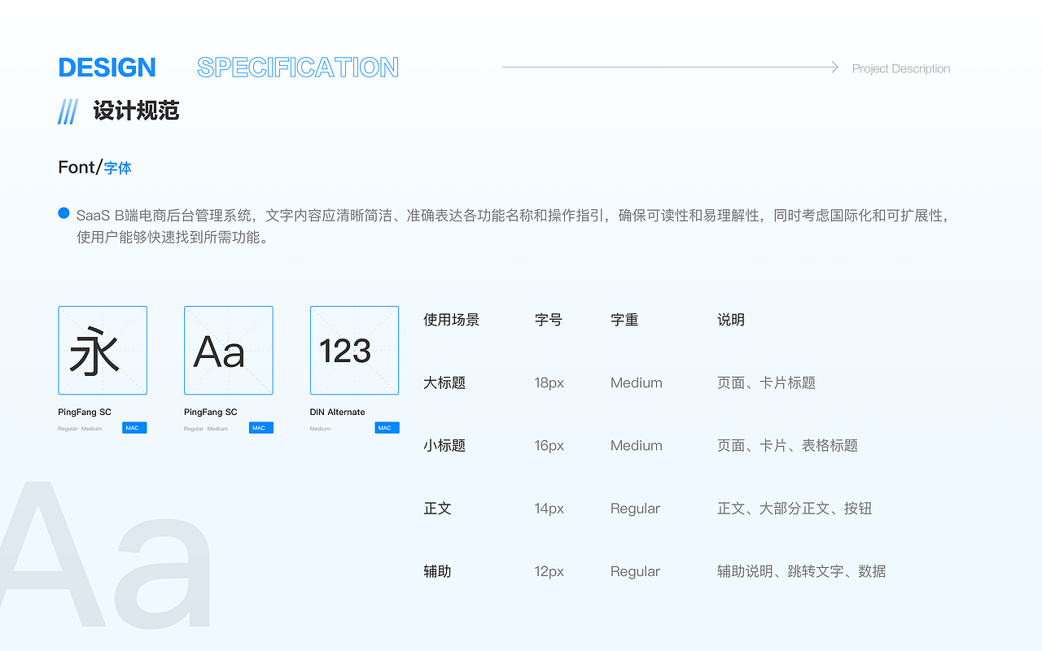Click the MAC badge under the 永 card

(134, 428)
